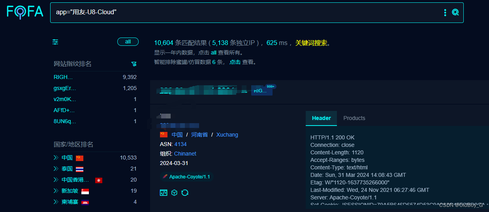Viewport: 489px width, 212px height.
Task: Click the China flag beside 中国 link
Action: pos(164,135)
